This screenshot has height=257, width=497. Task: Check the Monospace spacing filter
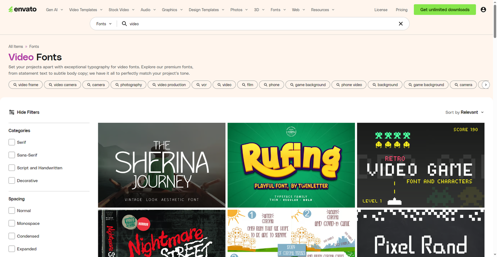[12, 223]
